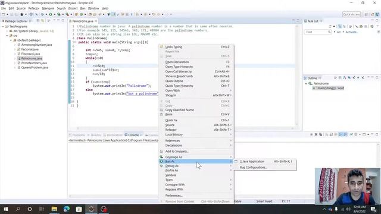The height and width of the screenshot is (214, 381).
Task: Click the Activate... link in Task List
Action: (x=352, y=32)
